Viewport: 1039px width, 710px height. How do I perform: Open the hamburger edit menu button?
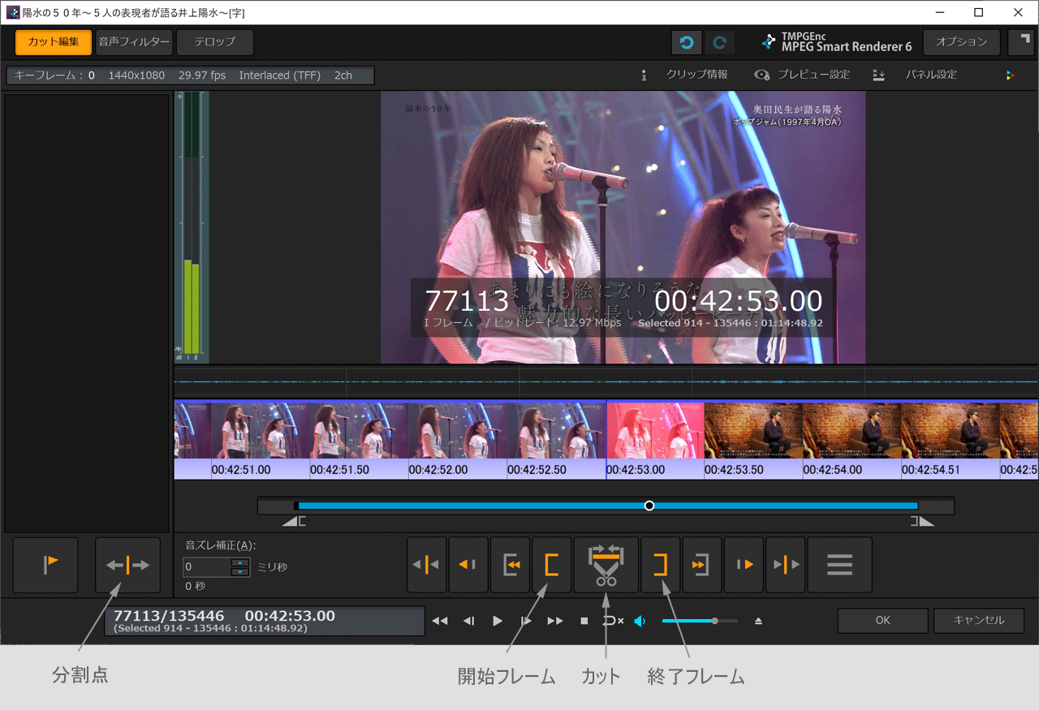tap(839, 565)
